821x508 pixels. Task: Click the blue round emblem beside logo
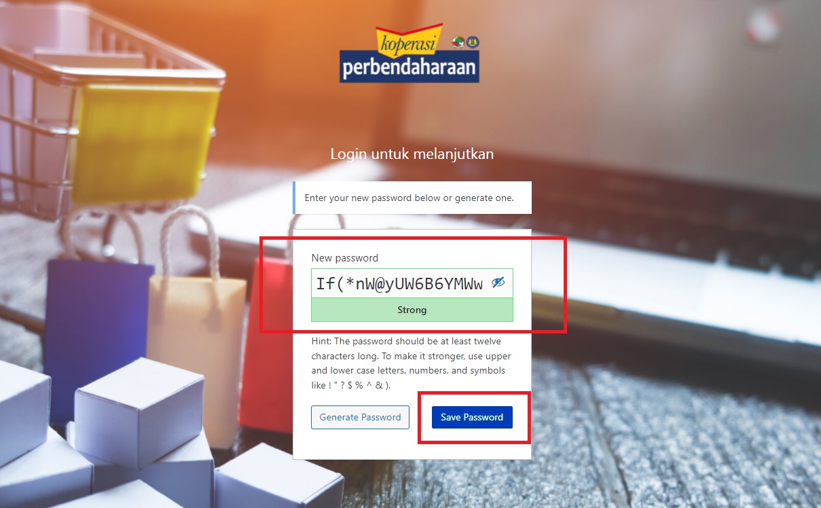pyautogui.click(x=473, y=42)
